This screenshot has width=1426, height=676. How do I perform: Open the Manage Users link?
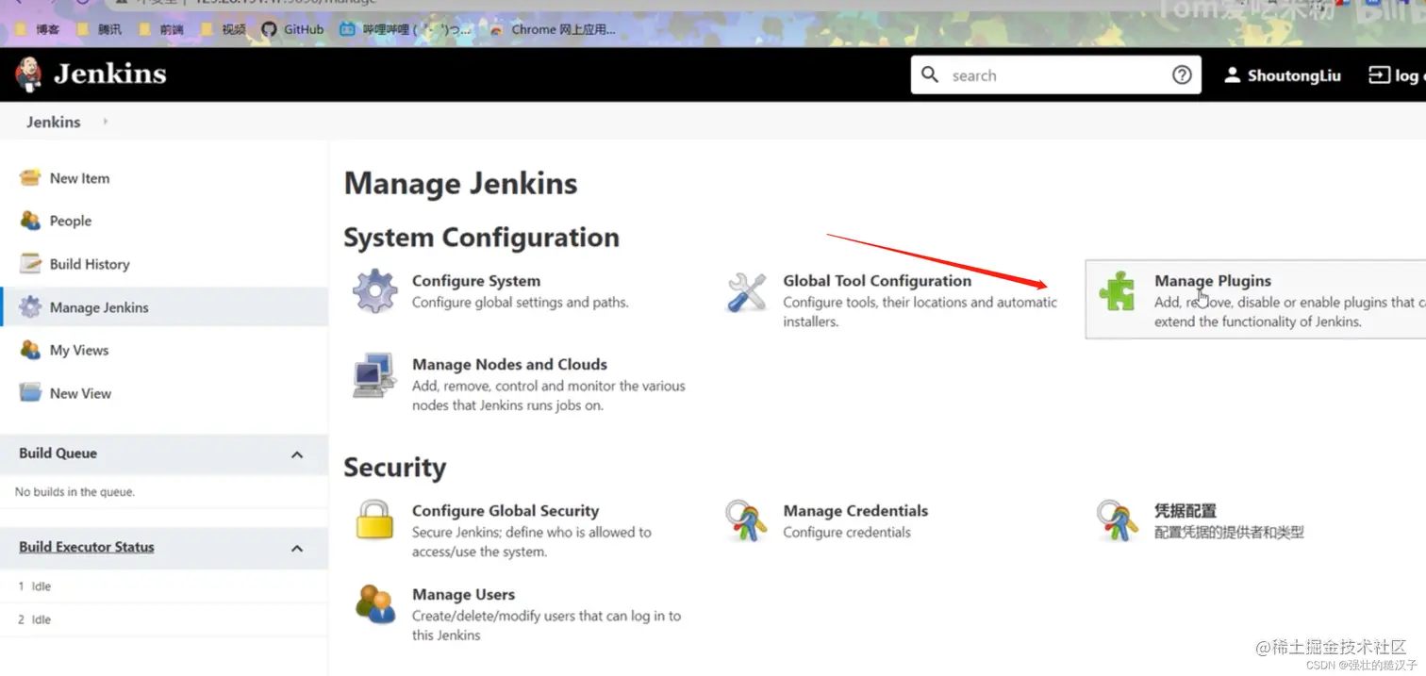463,595
